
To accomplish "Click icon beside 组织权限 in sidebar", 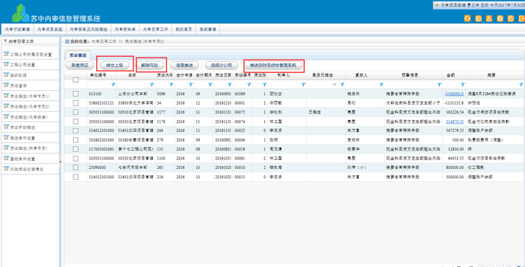I will pyautogui.click(x=6, y=75).
